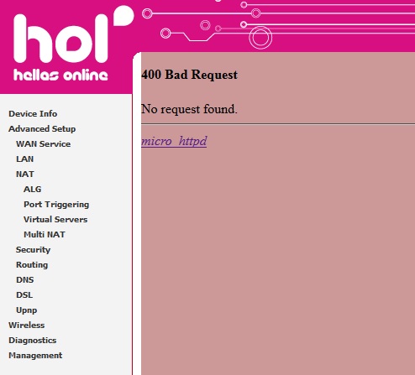Click the 400 Bad Request heading
415x375 pixels.
pyautogui.click(x=190, y=75)
